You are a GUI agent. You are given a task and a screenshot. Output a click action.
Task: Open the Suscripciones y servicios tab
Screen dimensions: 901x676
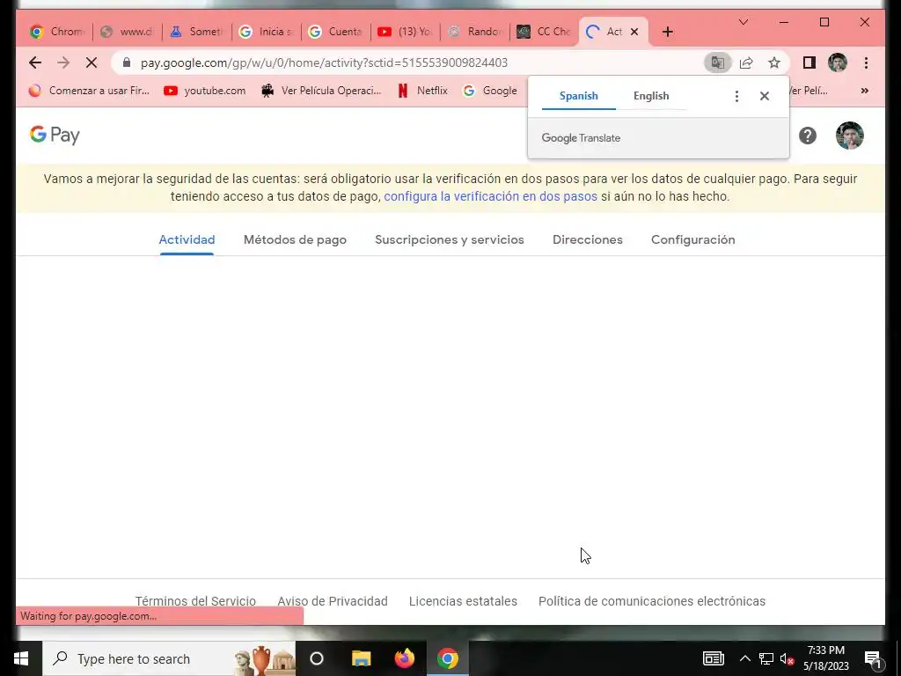(450, 239)
